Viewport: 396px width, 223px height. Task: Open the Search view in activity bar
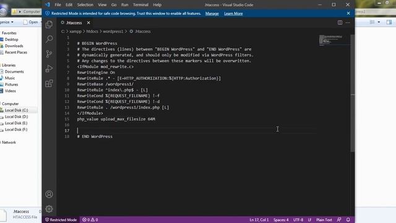49,39
